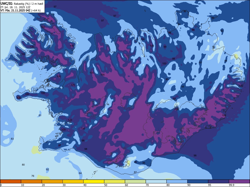This screenshot has height=187, width=250.
Task: Click the pale green 60–70 legend swatch
Action: point(135,182)
